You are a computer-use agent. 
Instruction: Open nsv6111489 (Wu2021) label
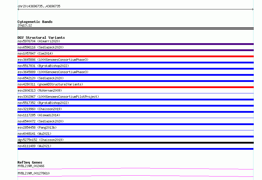34,146
